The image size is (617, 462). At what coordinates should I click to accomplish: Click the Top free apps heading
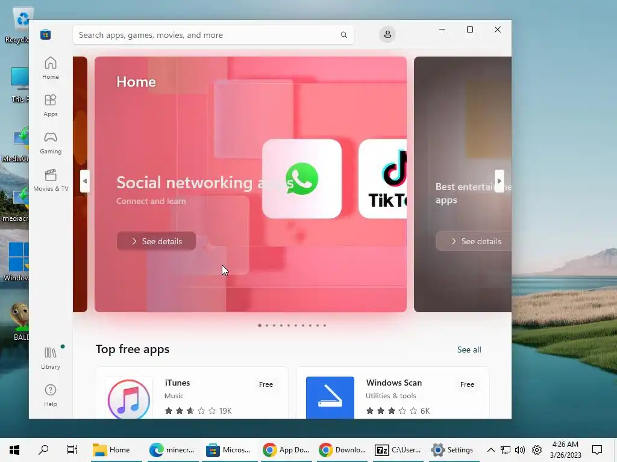click(x=132, y=350)
